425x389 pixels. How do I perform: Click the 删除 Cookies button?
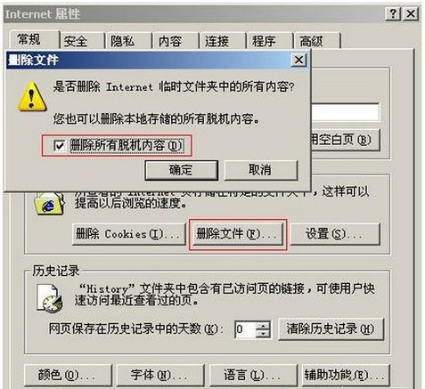[128, 234]
